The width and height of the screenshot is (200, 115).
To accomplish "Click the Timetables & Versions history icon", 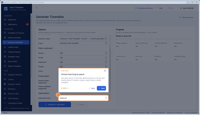I will tap(5, 33).
